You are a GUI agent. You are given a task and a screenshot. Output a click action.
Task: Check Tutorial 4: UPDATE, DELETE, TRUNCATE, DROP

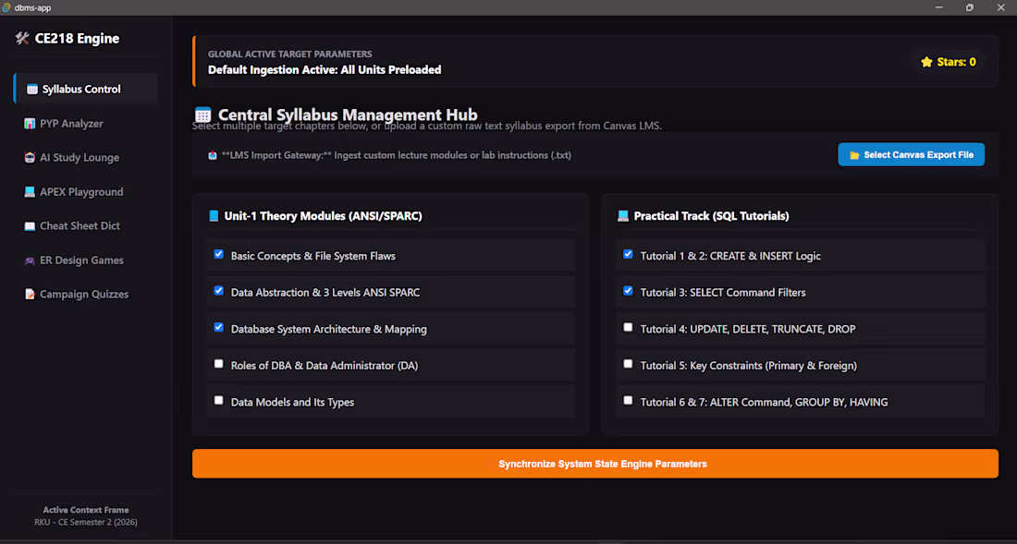(x=628, y=327)
